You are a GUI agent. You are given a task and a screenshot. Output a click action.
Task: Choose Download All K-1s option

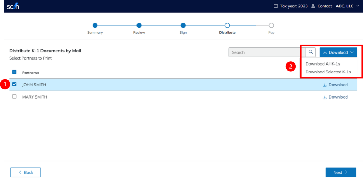pos(323,64)
